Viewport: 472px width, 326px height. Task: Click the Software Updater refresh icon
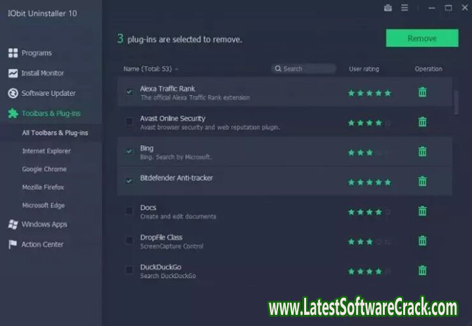13,93
